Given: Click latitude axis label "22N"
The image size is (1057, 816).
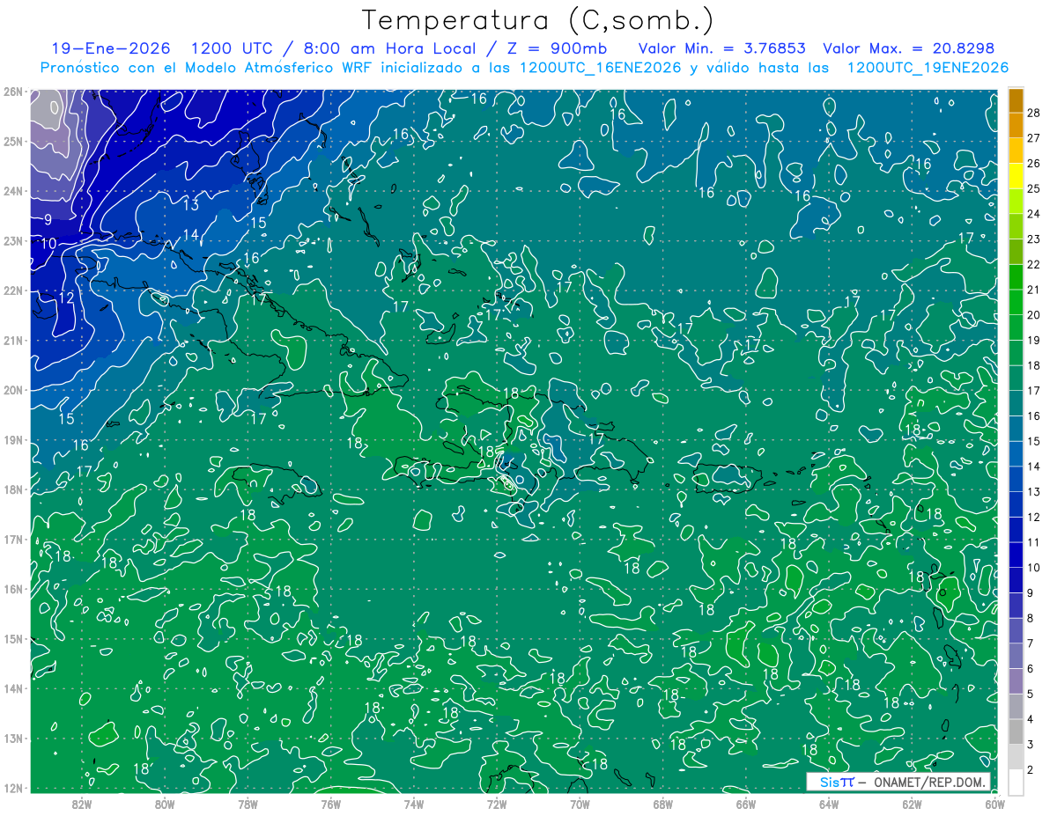Looking at the screenshot, I should (x=12, y=290).
